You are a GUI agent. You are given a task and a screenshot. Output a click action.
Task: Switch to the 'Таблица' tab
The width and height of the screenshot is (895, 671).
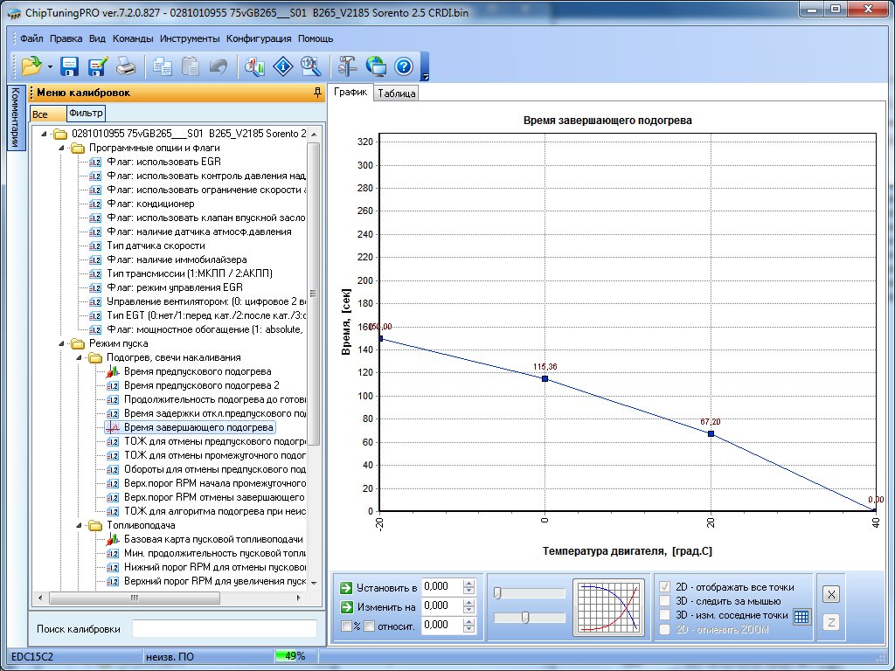(396, 93)
